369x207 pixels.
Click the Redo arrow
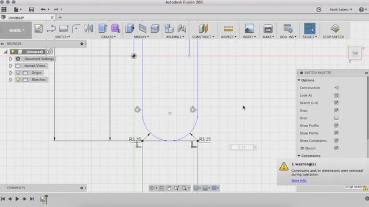click(x=56, y=9)
